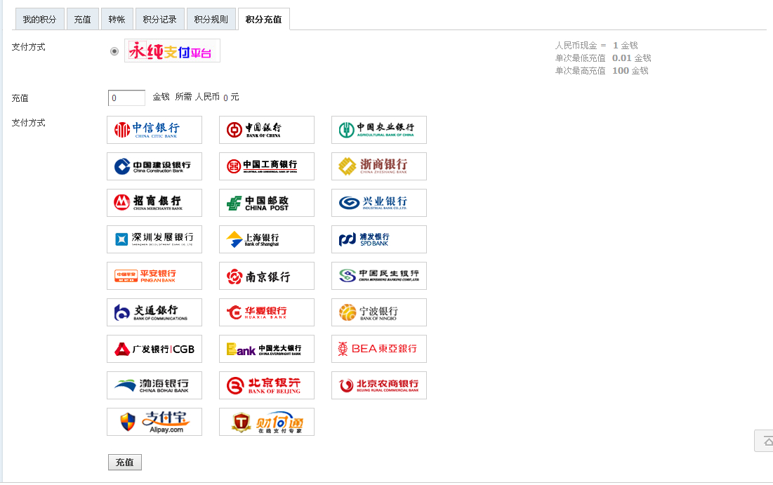Choose SPD Bank 浦发银行
The height and width of the screenshot is (485, 773).
pyautogui.click(x=379, y=239)
